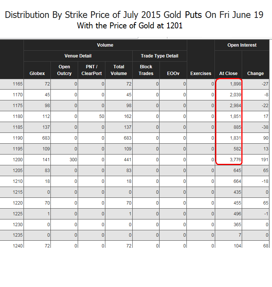272x287 pixels.
Task: Click the 191 change value
Action: (x=265, y=160)
